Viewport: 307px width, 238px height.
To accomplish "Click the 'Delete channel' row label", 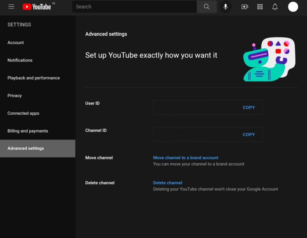I will pyautogui.click(x=100, y=183).
